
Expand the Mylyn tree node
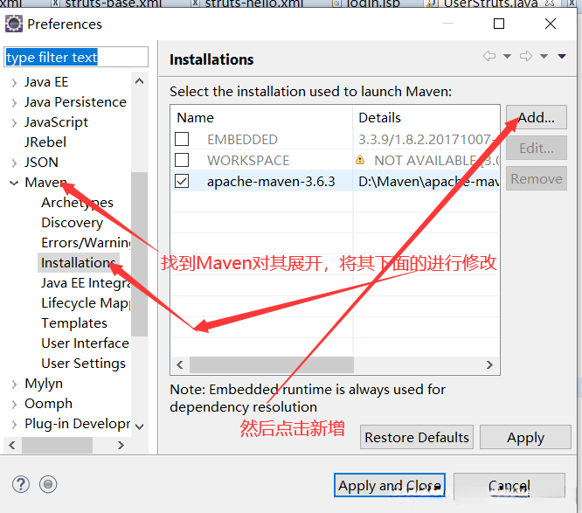[14, 384]
